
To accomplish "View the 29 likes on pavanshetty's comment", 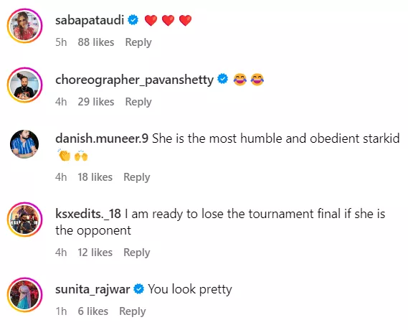I will tap(96, 102).
